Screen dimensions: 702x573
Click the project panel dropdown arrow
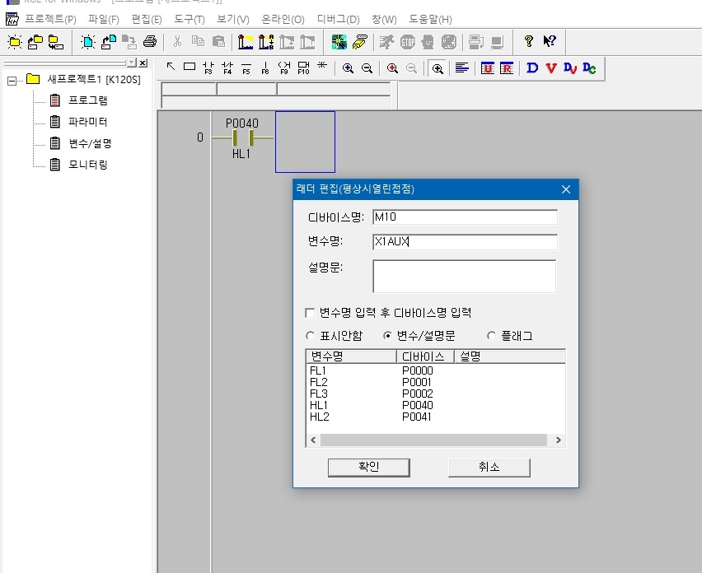coord(131,63)
